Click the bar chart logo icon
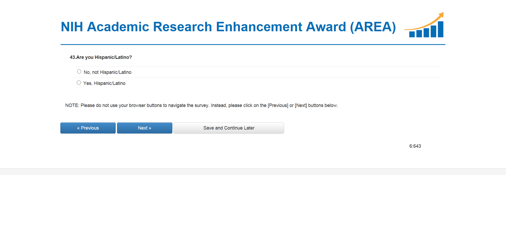506x246 pixels. [x=425, y=26]
